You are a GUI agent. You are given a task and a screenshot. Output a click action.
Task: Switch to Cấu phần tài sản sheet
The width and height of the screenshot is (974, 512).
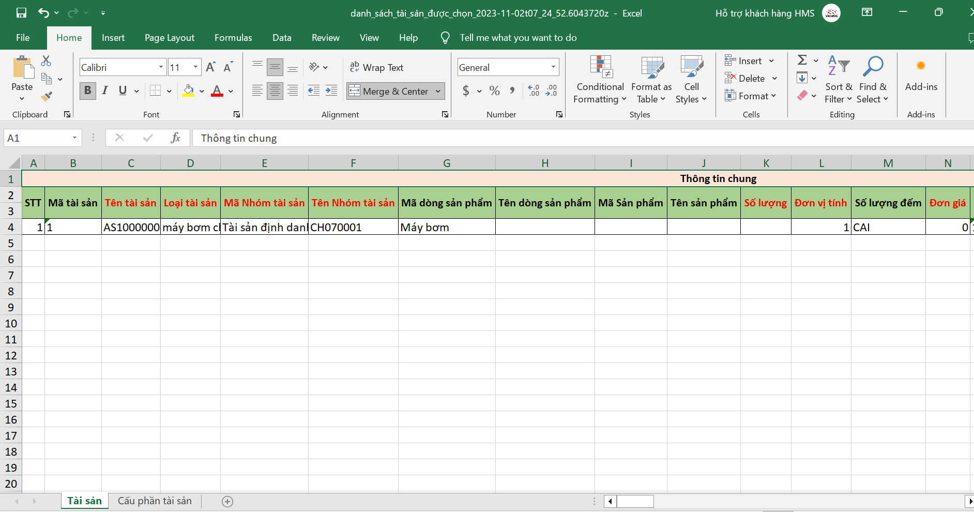pyautogui.click(x=155, y=501)
